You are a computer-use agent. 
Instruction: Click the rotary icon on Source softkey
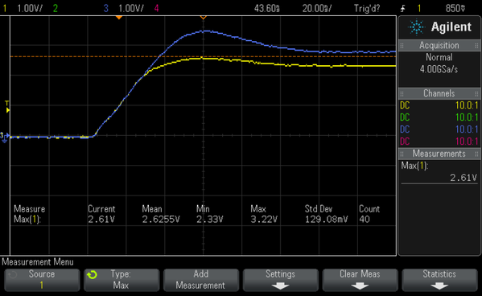click(x=13, y=274)
